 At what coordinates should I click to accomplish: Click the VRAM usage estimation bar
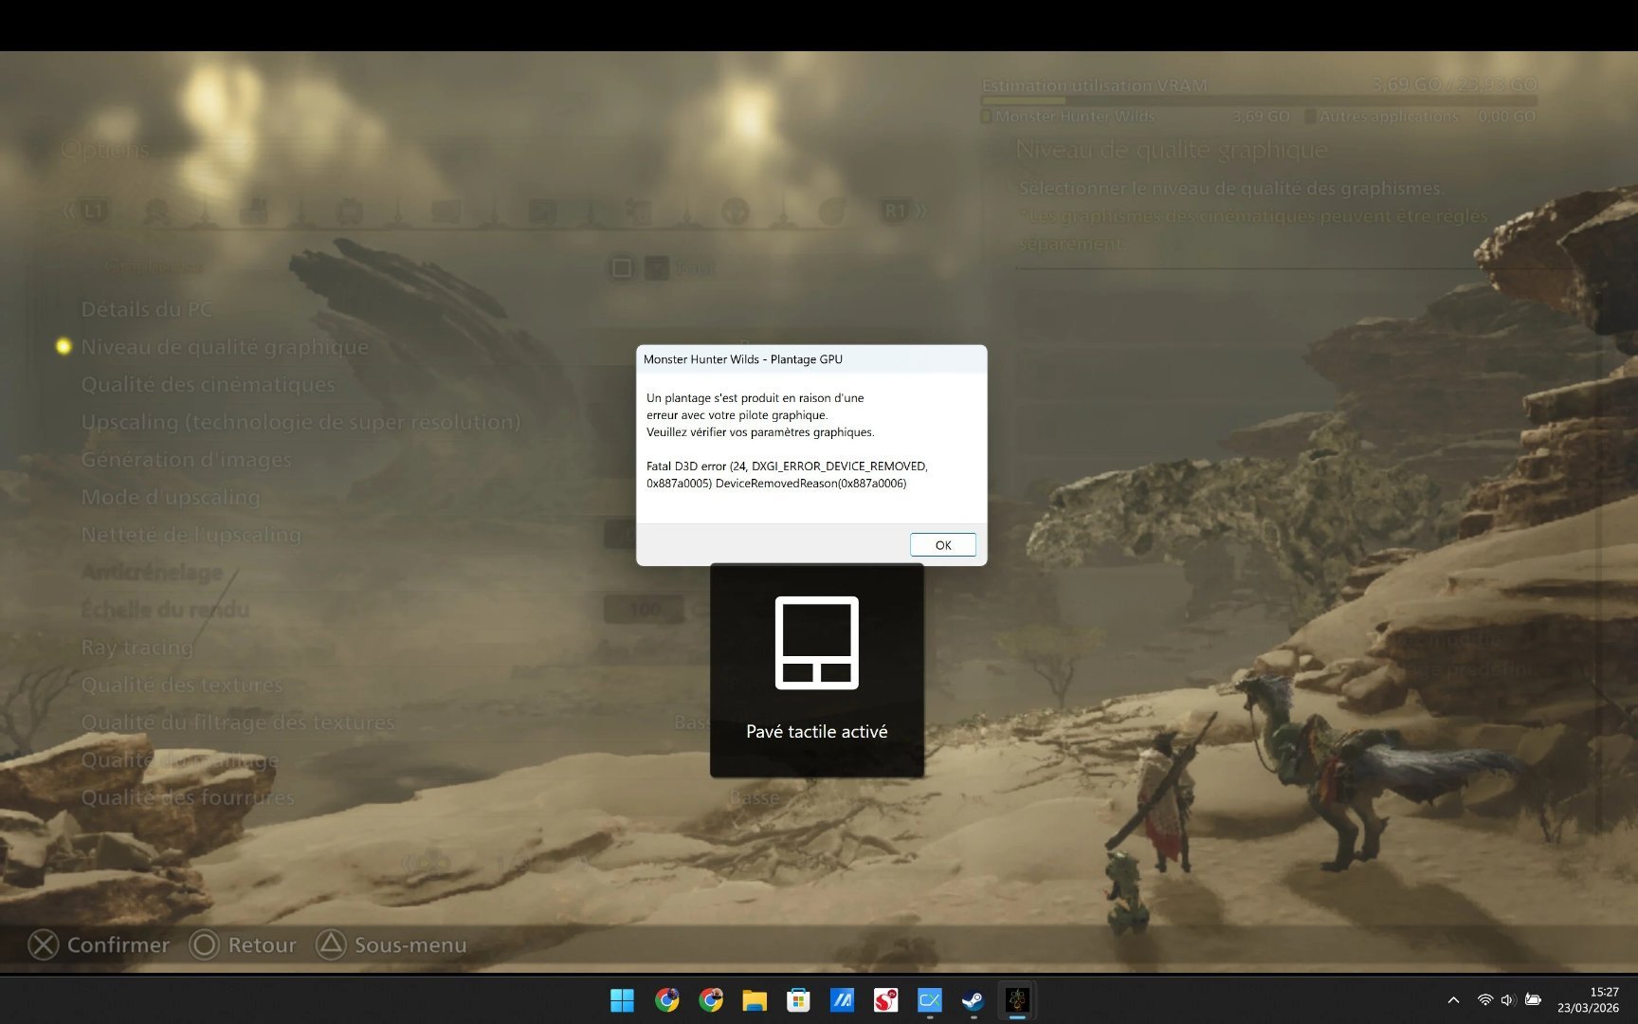pyautogui.click(x=1259, y=100)
